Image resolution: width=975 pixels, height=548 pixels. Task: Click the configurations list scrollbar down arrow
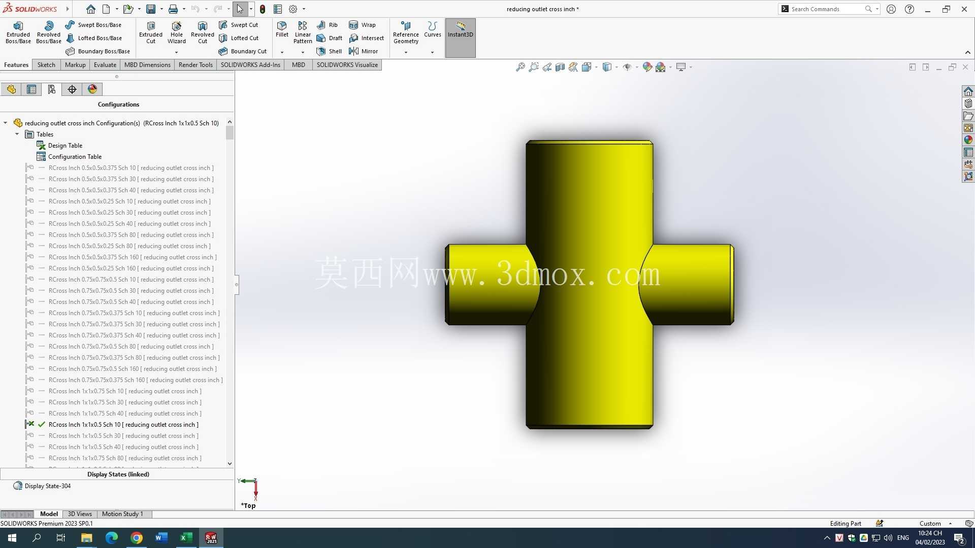pyautogui.click(x=230, y=463)
